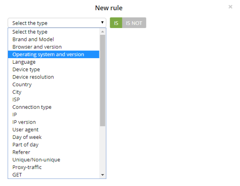Click the scroll down arrow in list
This screenshot has height=186, width=240.
102,175
